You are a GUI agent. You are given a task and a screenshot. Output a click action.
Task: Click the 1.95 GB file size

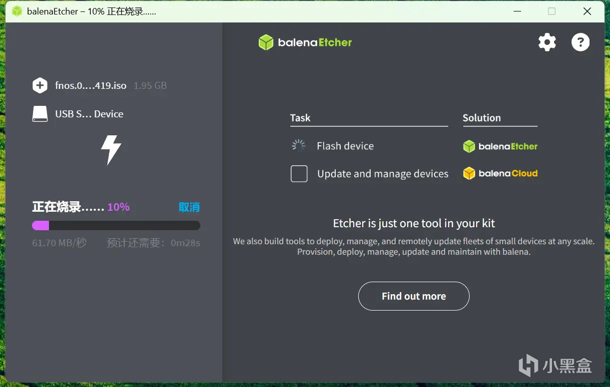150,85
